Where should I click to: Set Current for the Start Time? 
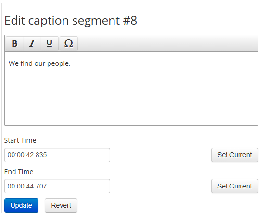tap(235, 155)
